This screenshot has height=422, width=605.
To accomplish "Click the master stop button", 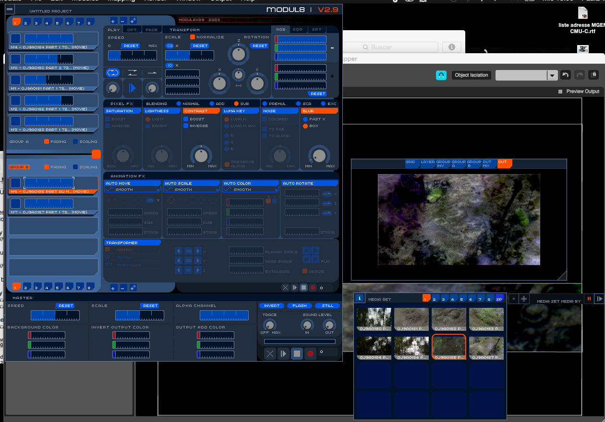I will click(297, 354).
